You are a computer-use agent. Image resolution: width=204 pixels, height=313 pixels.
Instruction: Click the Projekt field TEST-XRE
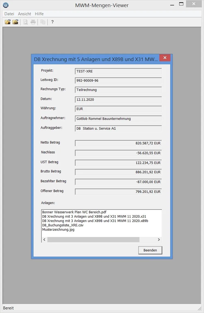pos(118,71)
